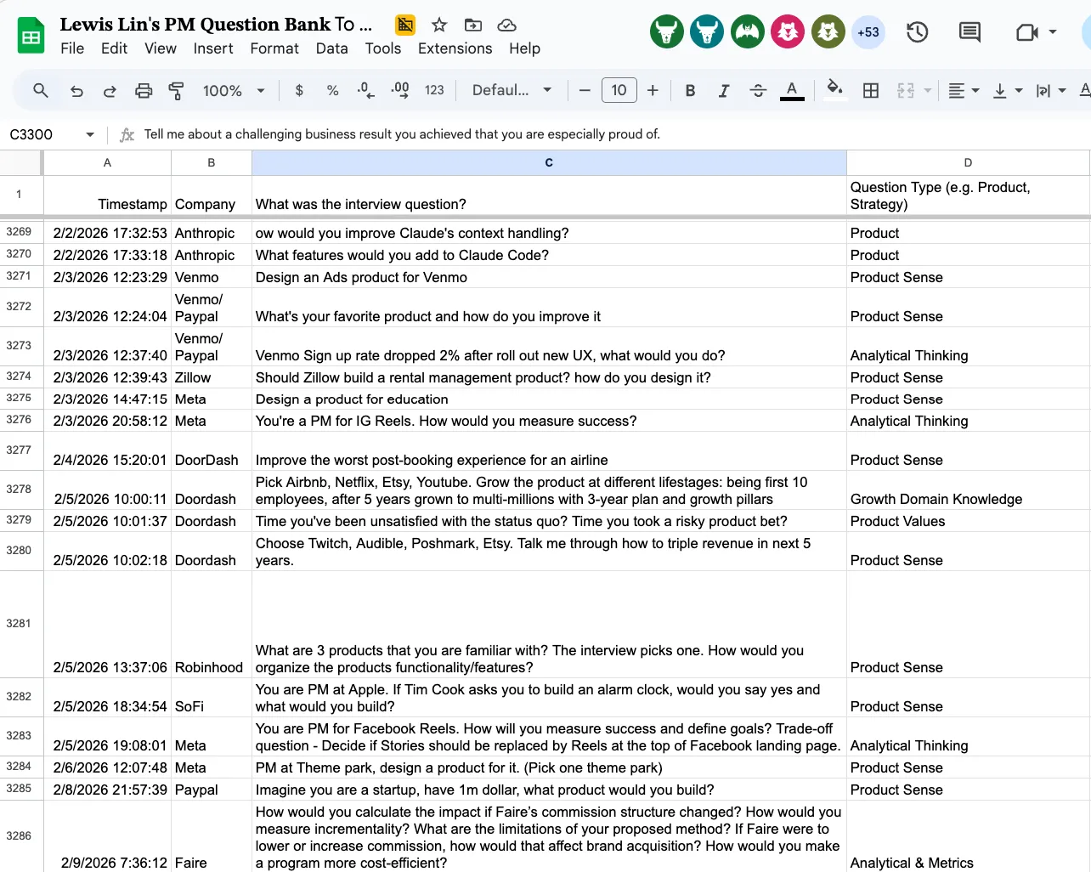Click the Undo arrow icon
Image resolution: width=1091 pixels, height=872 pixels.
coord(76,90)
